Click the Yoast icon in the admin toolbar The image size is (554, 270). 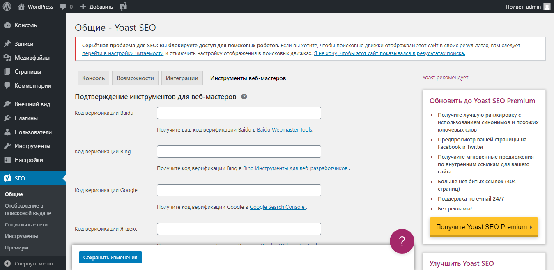click(x=122, y=6)
